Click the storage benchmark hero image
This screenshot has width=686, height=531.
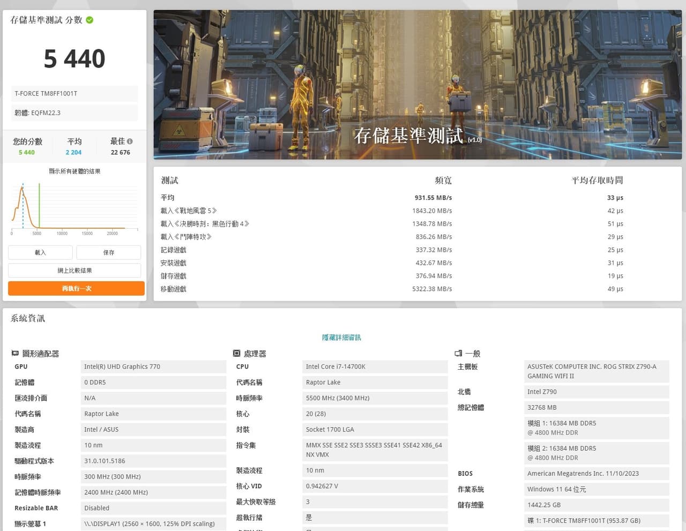[417, 85]
